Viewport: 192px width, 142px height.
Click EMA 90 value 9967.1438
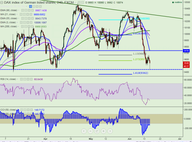click(x=41, y=10)
